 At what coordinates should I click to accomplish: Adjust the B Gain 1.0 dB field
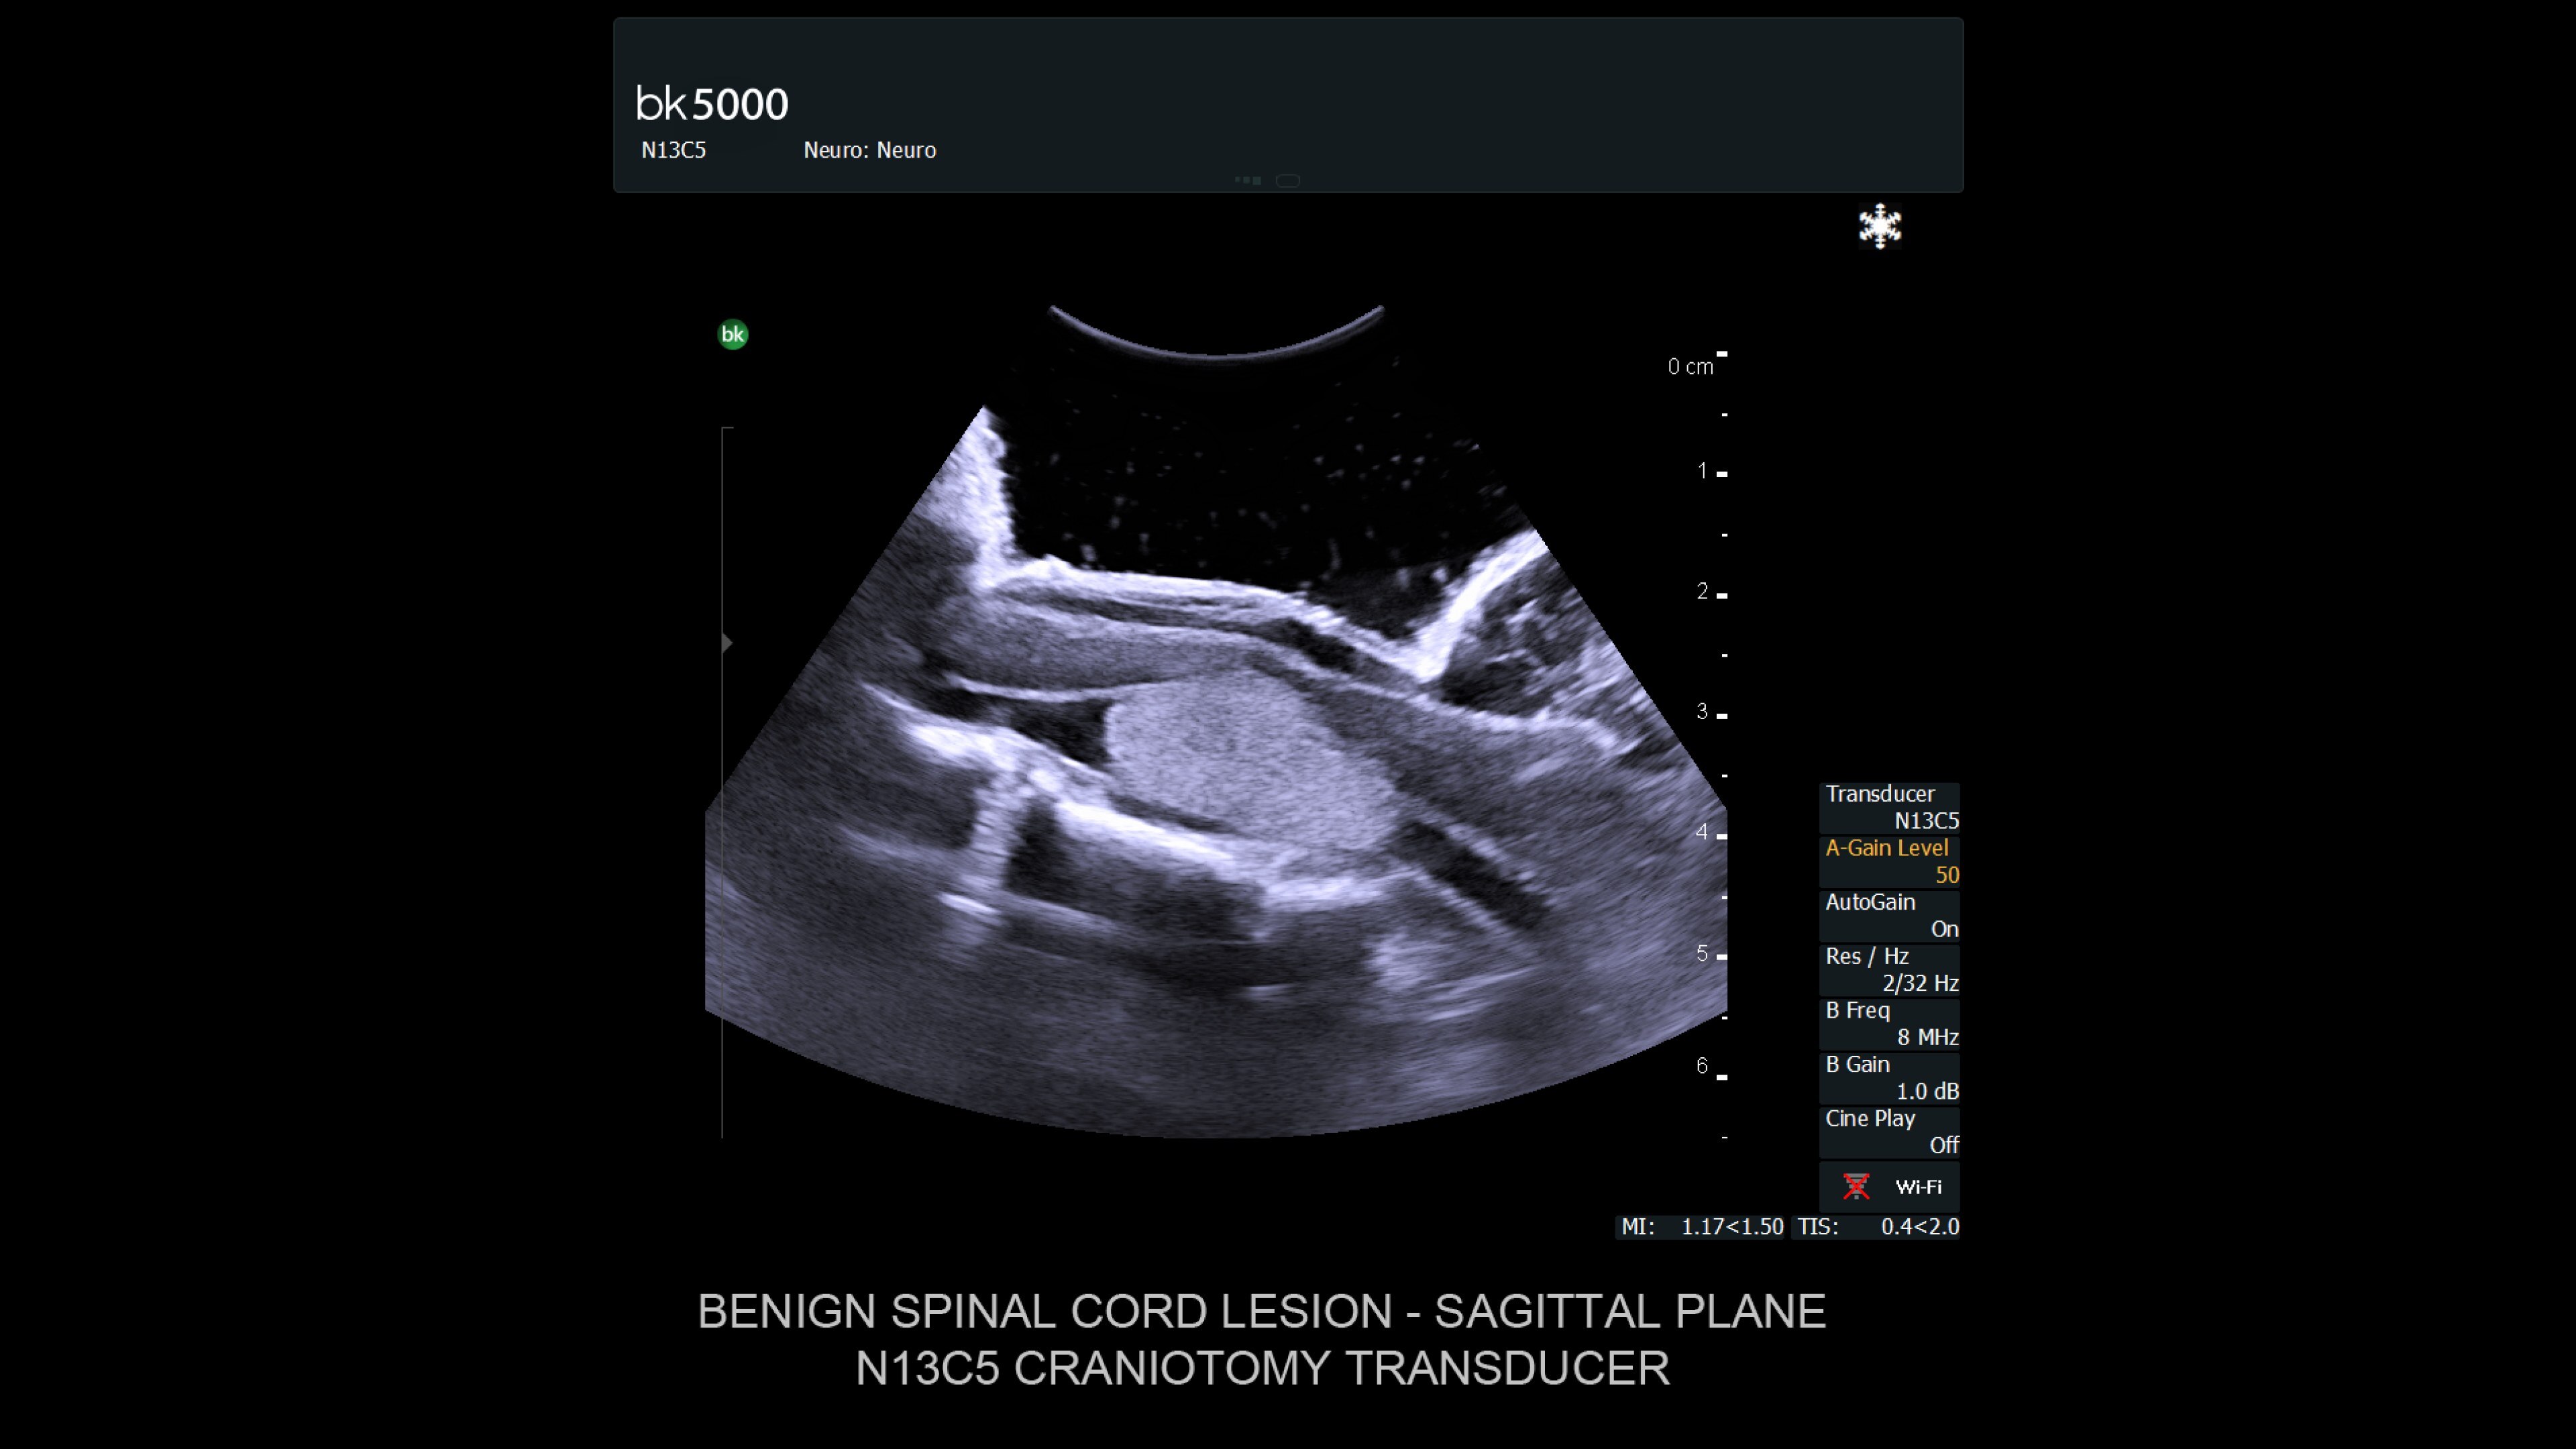1889,1077
